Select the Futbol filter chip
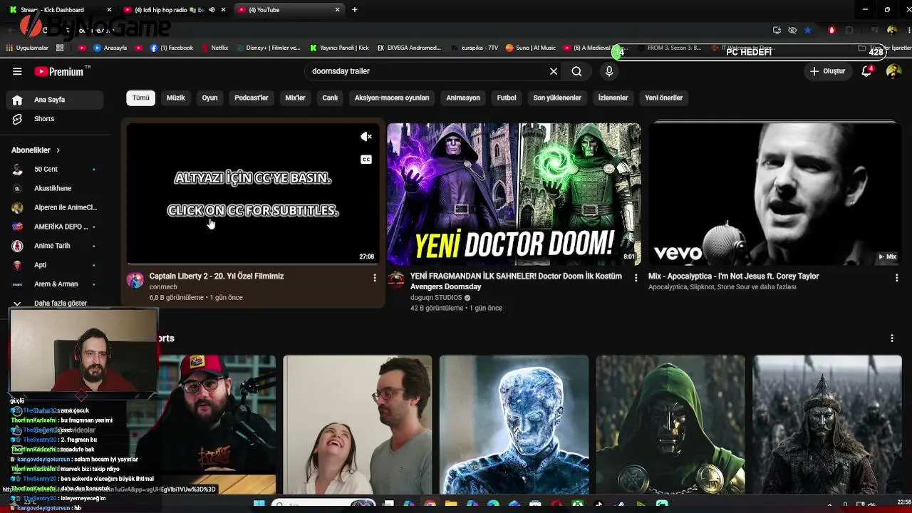912x513 pixels. tap(507, 98)
